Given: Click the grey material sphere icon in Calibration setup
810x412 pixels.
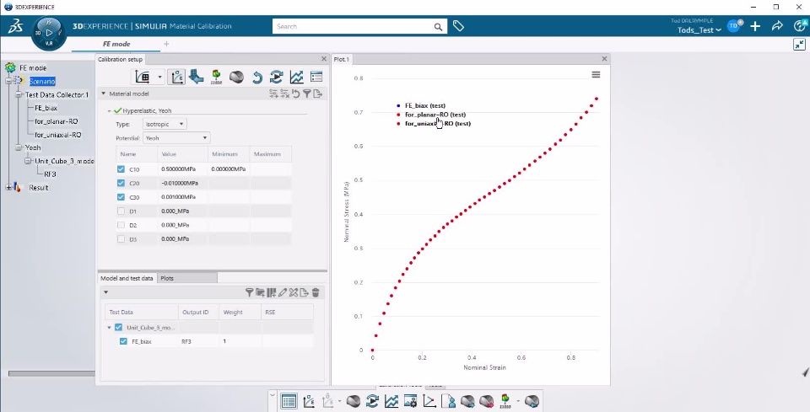Looking at the screenshot, I should coord(236,77).
